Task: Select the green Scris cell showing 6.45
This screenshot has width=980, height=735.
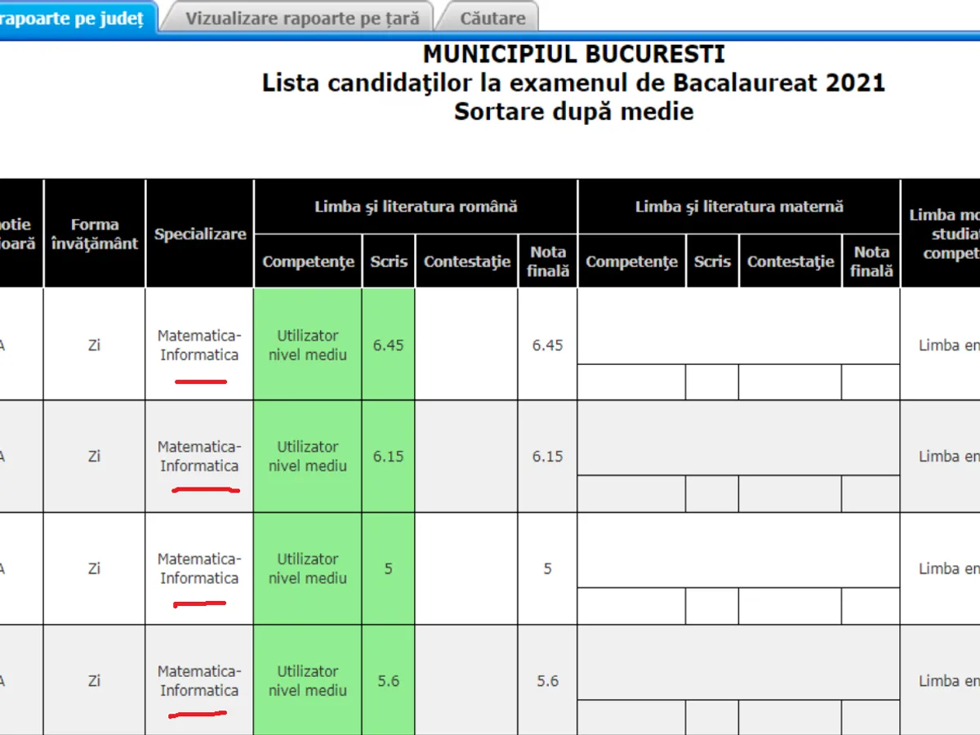Action: tap(389, 345)
